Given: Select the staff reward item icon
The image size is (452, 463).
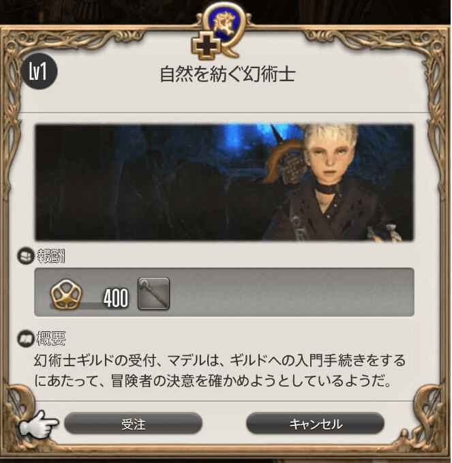Looking at the screenshot, I should [x=154, y=293].
